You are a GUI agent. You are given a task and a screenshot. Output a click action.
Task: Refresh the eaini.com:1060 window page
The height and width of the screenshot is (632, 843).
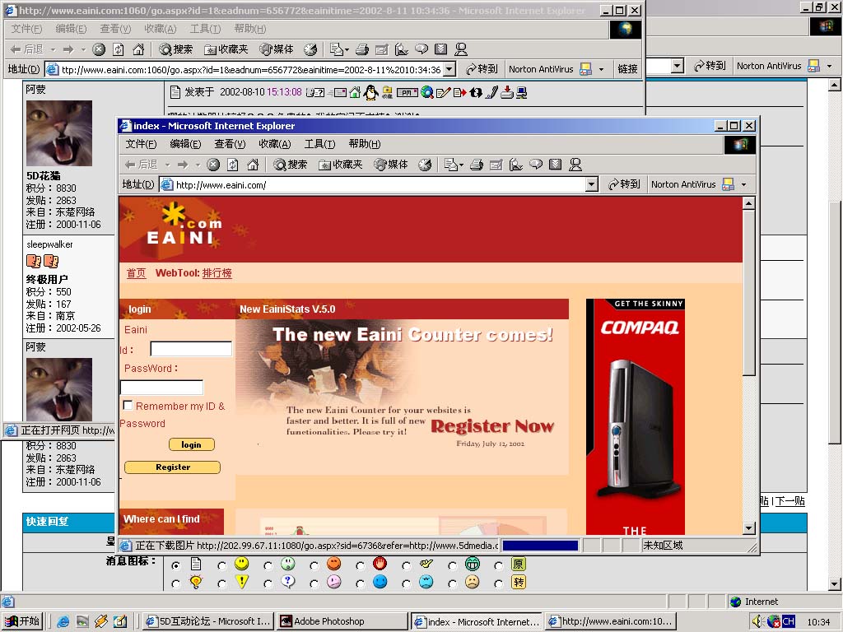(x=119, y=50)
